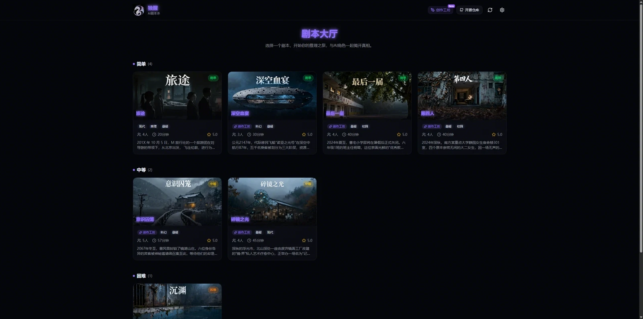The width and height of the screenshot is (643, 319).
Task: Click the description starting 深秋的浮光市
Action: click(x=271, y=251)
